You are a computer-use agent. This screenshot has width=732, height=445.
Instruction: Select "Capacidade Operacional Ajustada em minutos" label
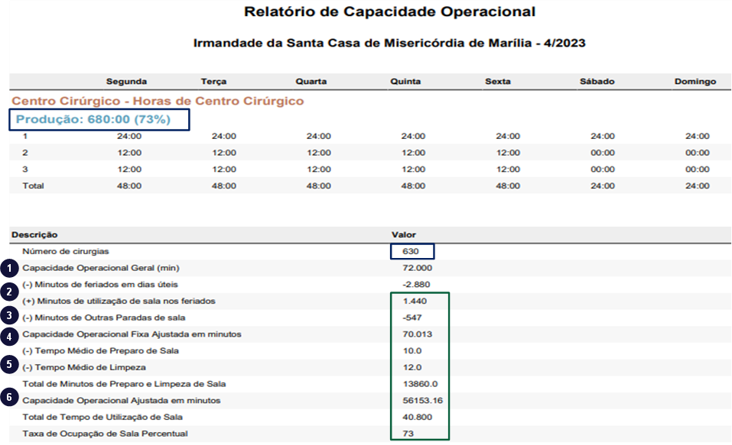point(122,401)
